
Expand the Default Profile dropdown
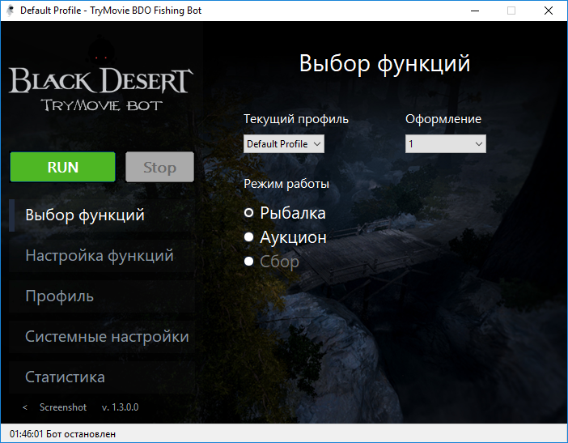tap(284, 144)
